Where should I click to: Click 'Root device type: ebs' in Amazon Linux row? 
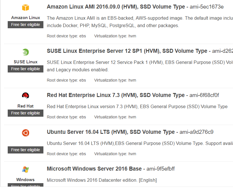pyautogui.click(x=67, y=36)
